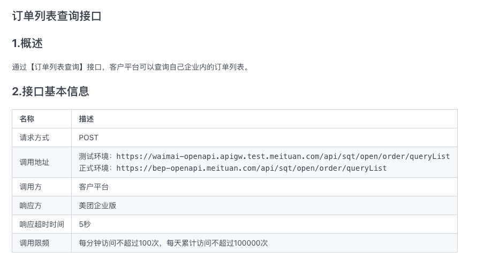Click the 描述 table column header
This screenshot has height=259, width=485.
(86, 119)
